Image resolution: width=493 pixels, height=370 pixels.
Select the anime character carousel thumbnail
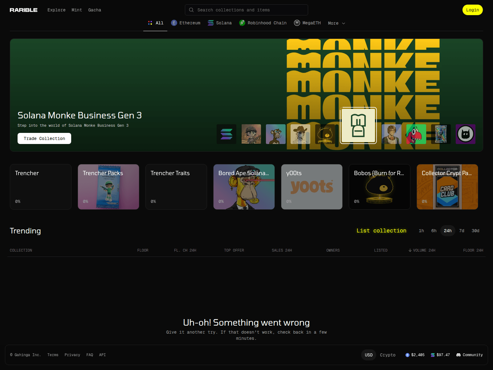(392, 134)
